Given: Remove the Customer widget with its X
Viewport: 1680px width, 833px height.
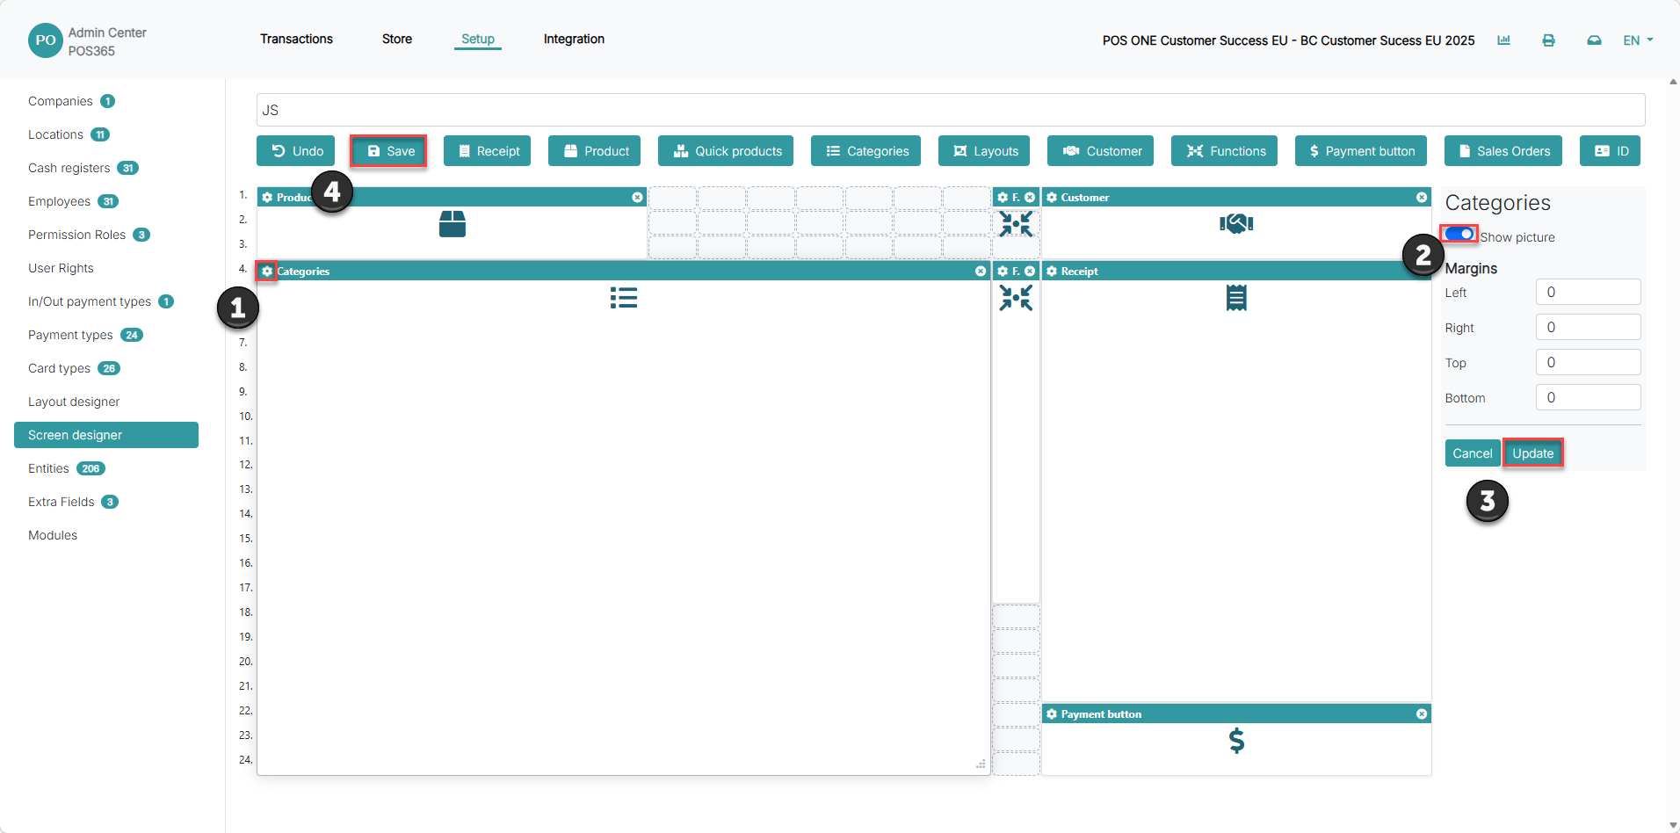Looking at the screenshot, I should click(x=1422, y=198).
